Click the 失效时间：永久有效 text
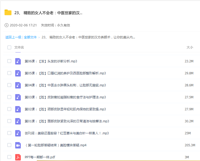200x161 pixels. [55, 25]
